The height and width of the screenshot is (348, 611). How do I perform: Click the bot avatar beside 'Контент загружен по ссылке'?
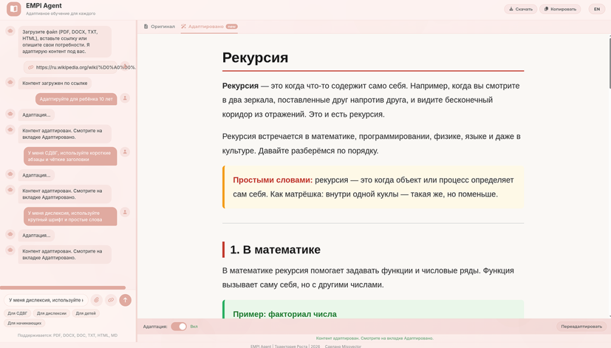click(10, 82)
